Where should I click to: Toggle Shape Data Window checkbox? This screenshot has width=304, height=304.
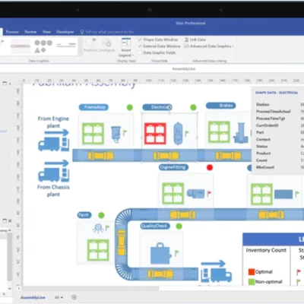pyautogui.click(x=140, y=40)
